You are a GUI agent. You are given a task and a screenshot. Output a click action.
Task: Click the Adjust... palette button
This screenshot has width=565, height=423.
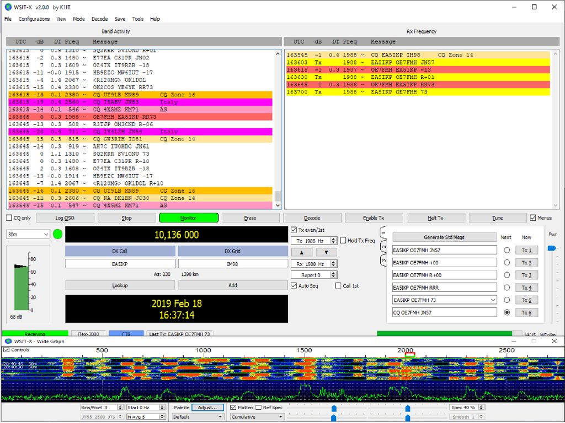(207, 407)
